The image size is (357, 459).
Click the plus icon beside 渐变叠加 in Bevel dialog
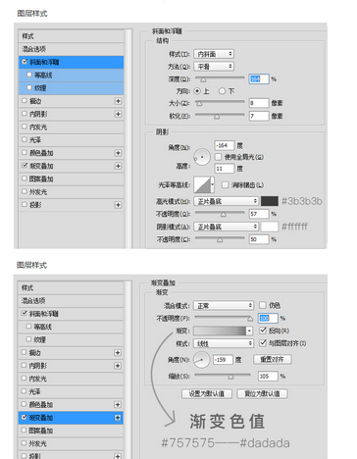pyautogui.click(x=118, y=166)
